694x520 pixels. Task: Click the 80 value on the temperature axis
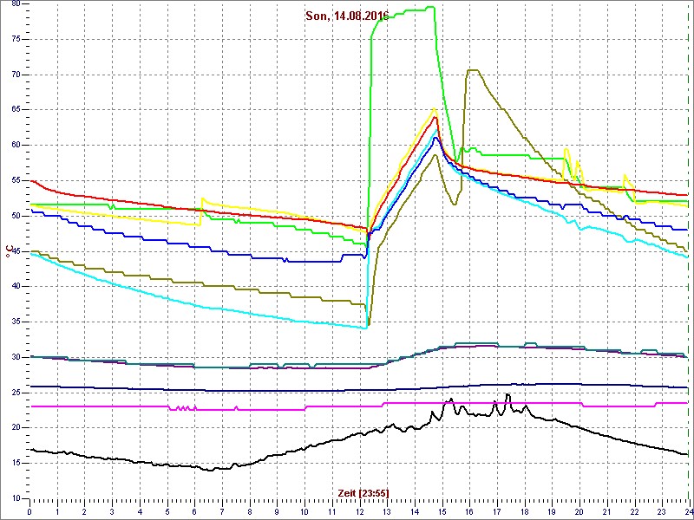(15, 4)
